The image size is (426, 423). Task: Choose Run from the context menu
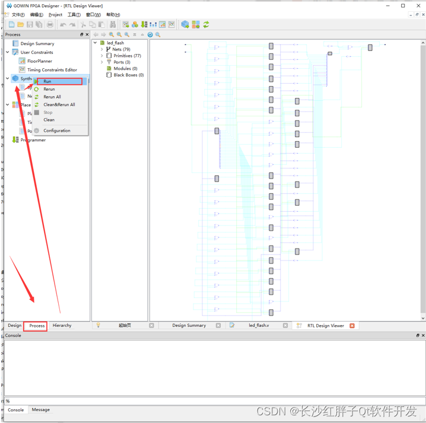point(60,81)
